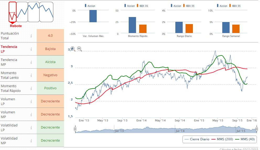Toggle Cierre Diario series in legend

(197, 139)
